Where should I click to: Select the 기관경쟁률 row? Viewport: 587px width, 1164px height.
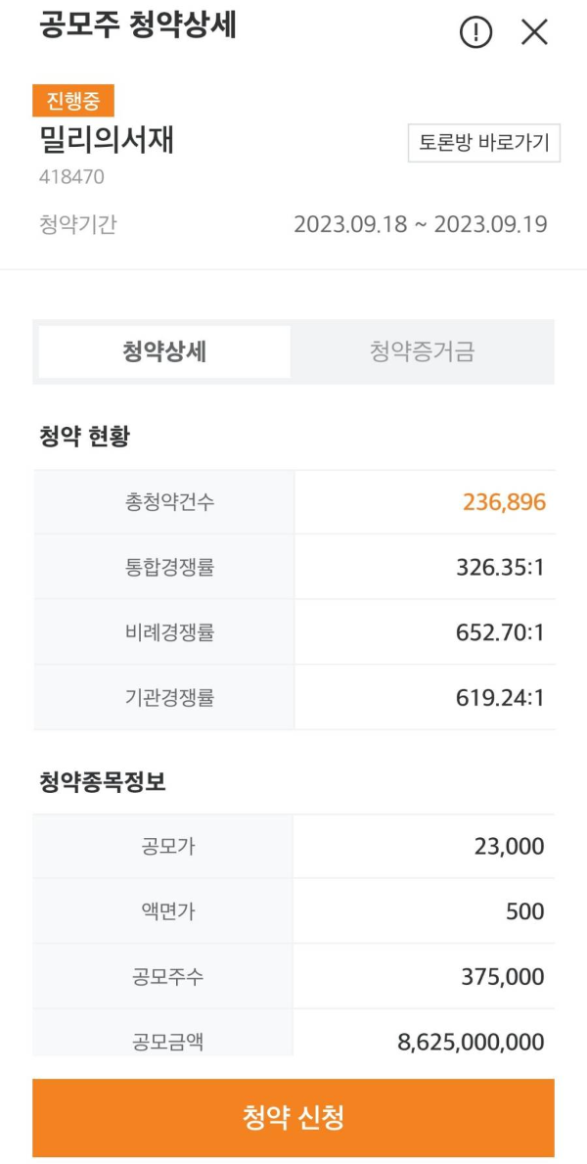[x=293, y=697]
